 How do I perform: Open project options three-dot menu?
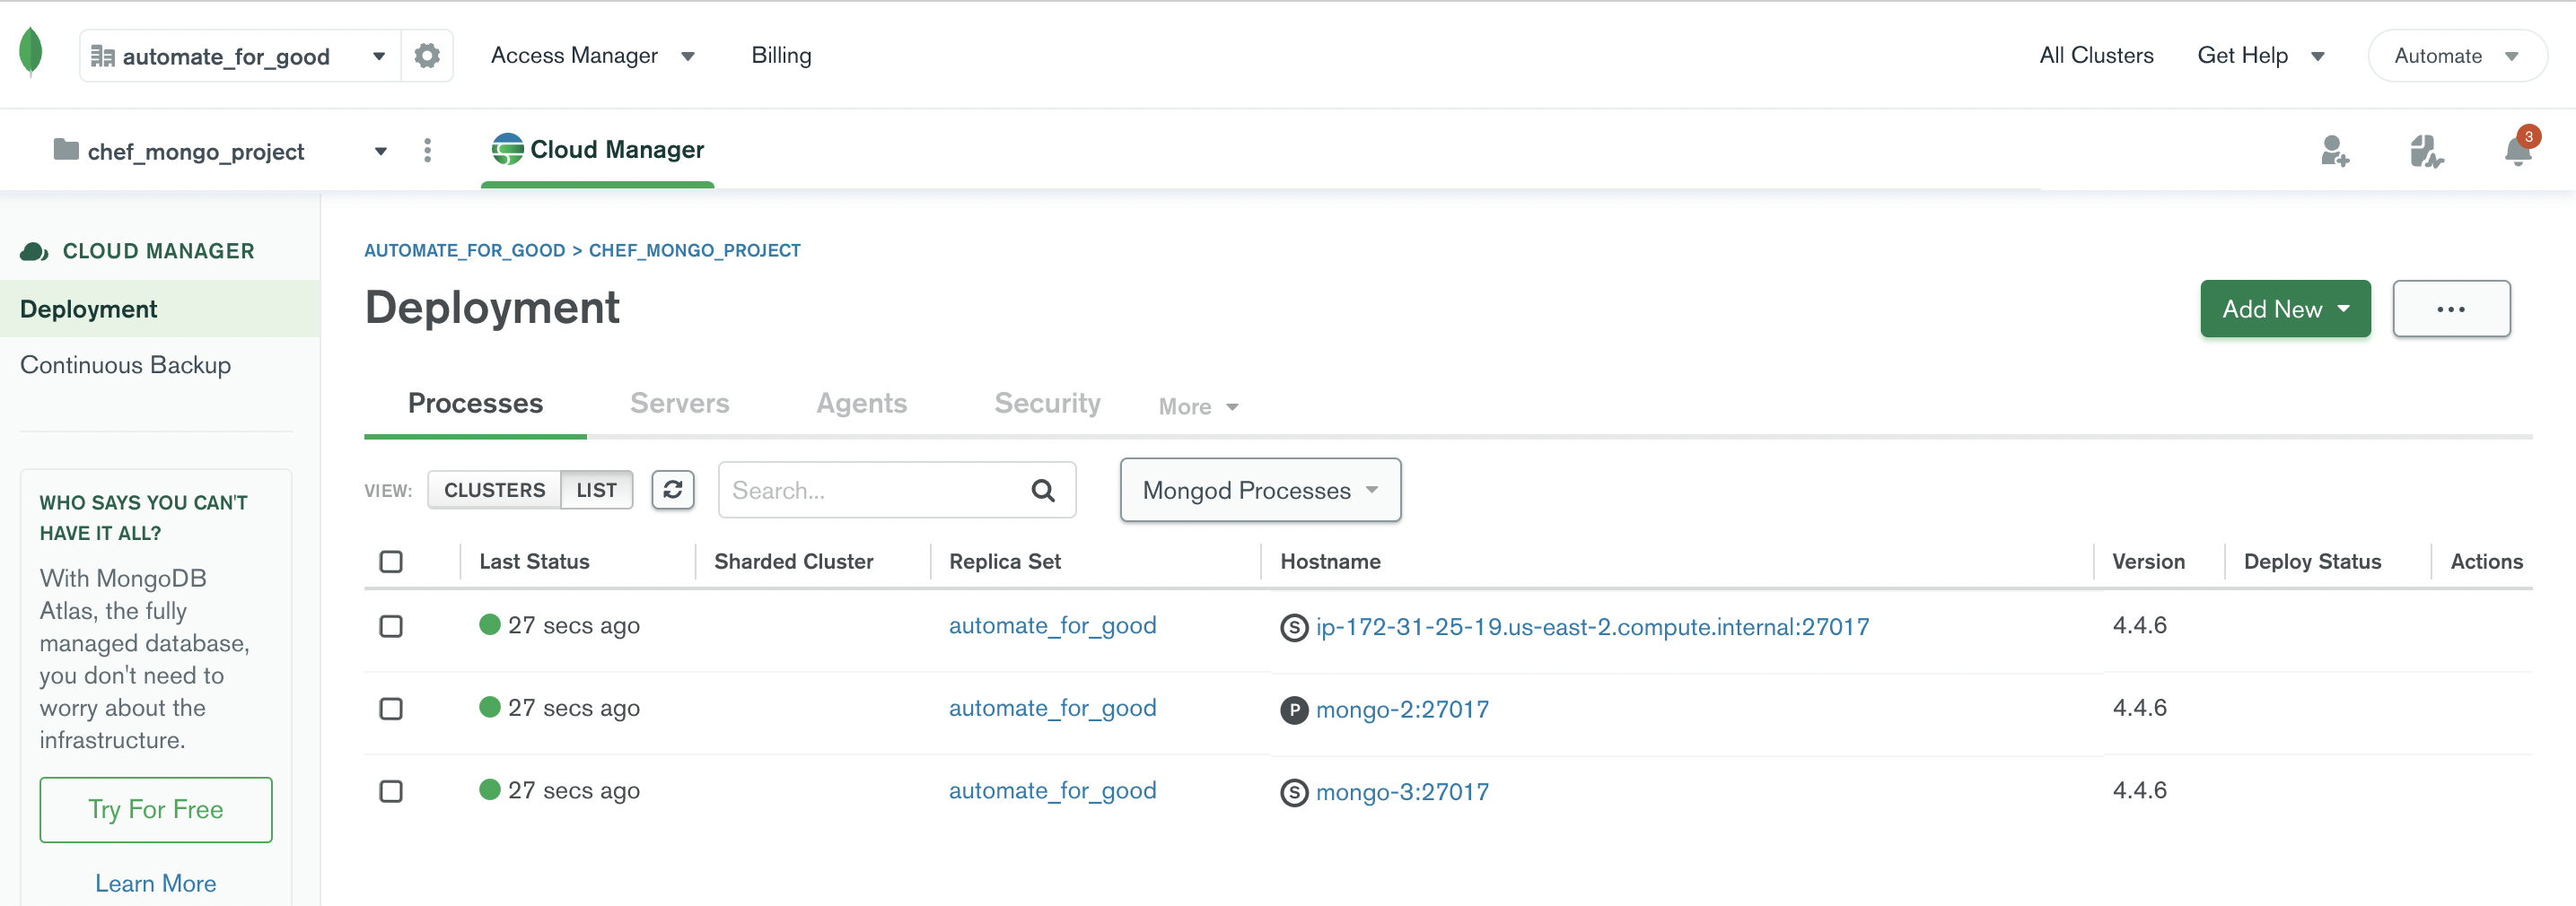click(x=428, y=151)
